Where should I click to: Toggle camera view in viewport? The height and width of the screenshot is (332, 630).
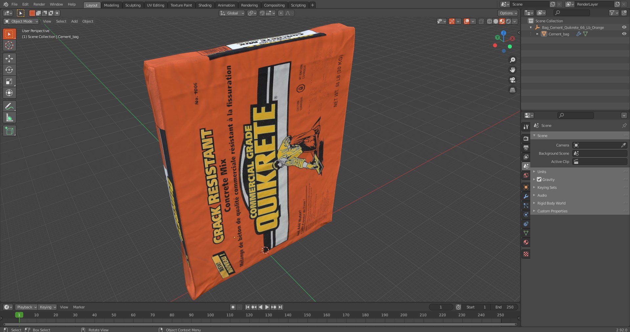(512, 80)
